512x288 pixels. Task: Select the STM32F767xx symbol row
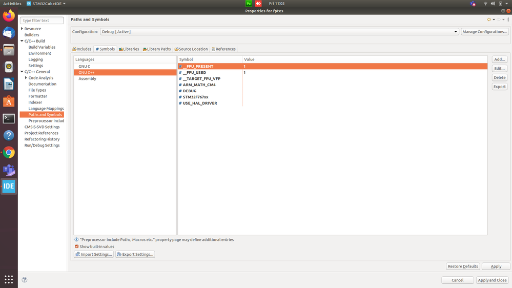pyautogui.click(x=333, y=97)
